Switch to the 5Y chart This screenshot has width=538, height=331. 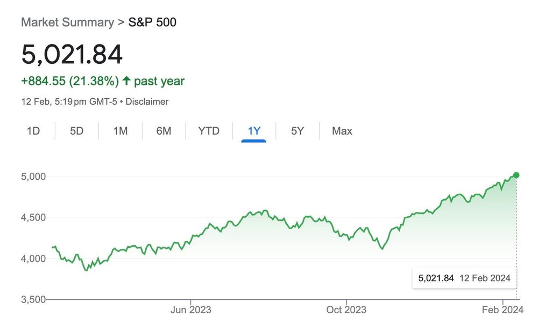coord(296,130)
